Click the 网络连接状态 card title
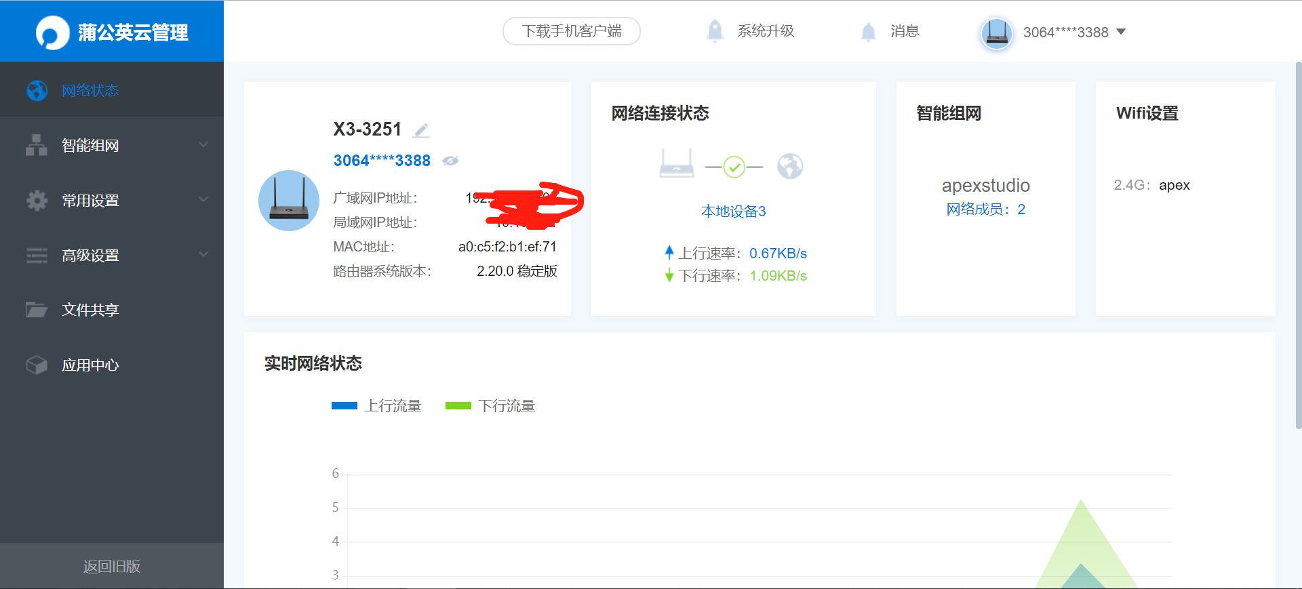1302x589 pixels. tap(660, 113)
